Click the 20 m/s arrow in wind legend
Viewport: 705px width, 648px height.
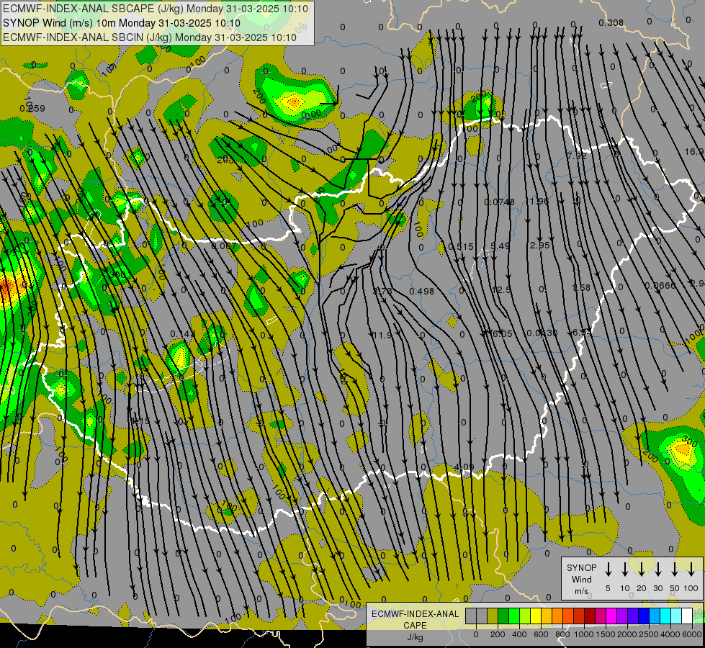(641, 569)
